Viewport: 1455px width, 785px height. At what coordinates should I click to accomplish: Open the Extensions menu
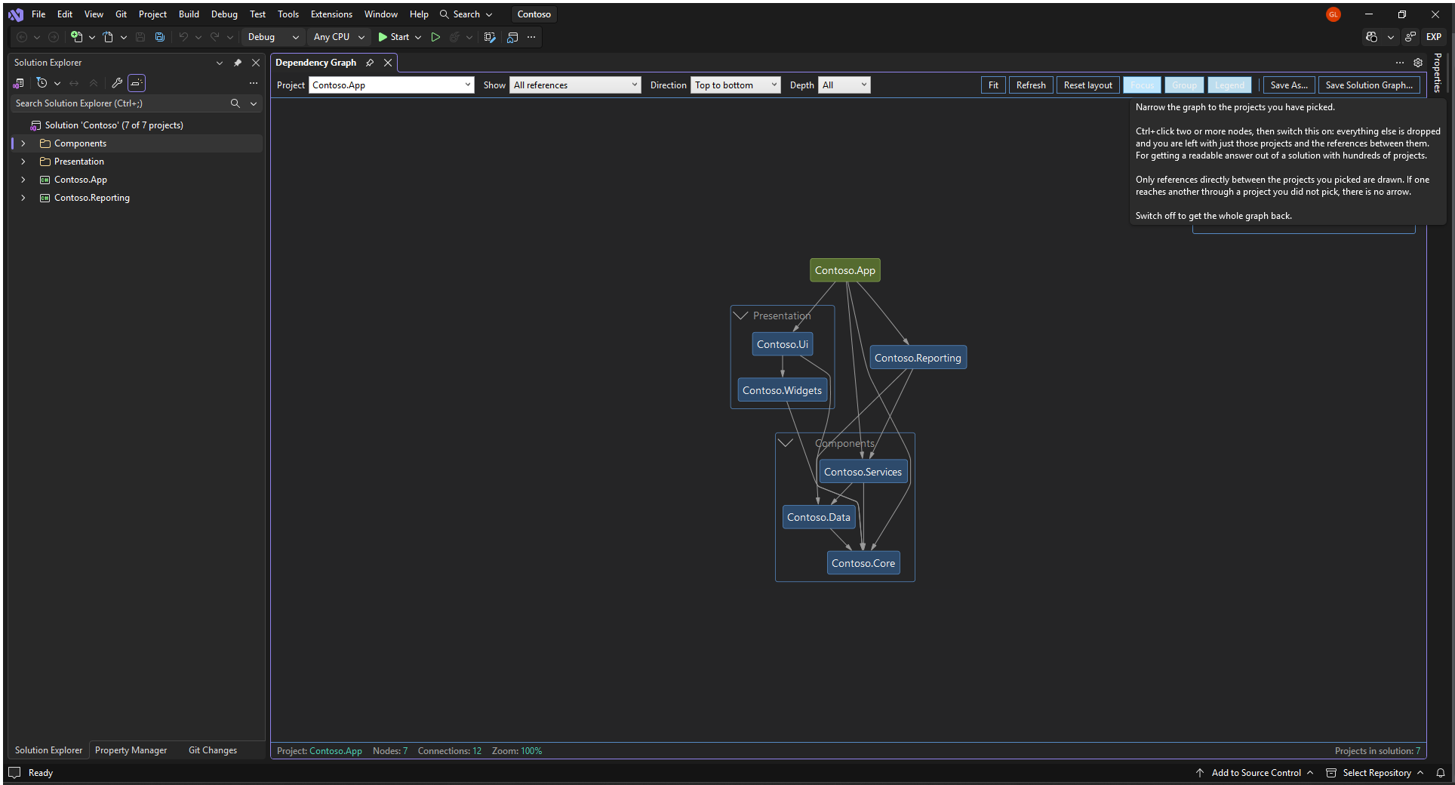click(x=331, y=14)
